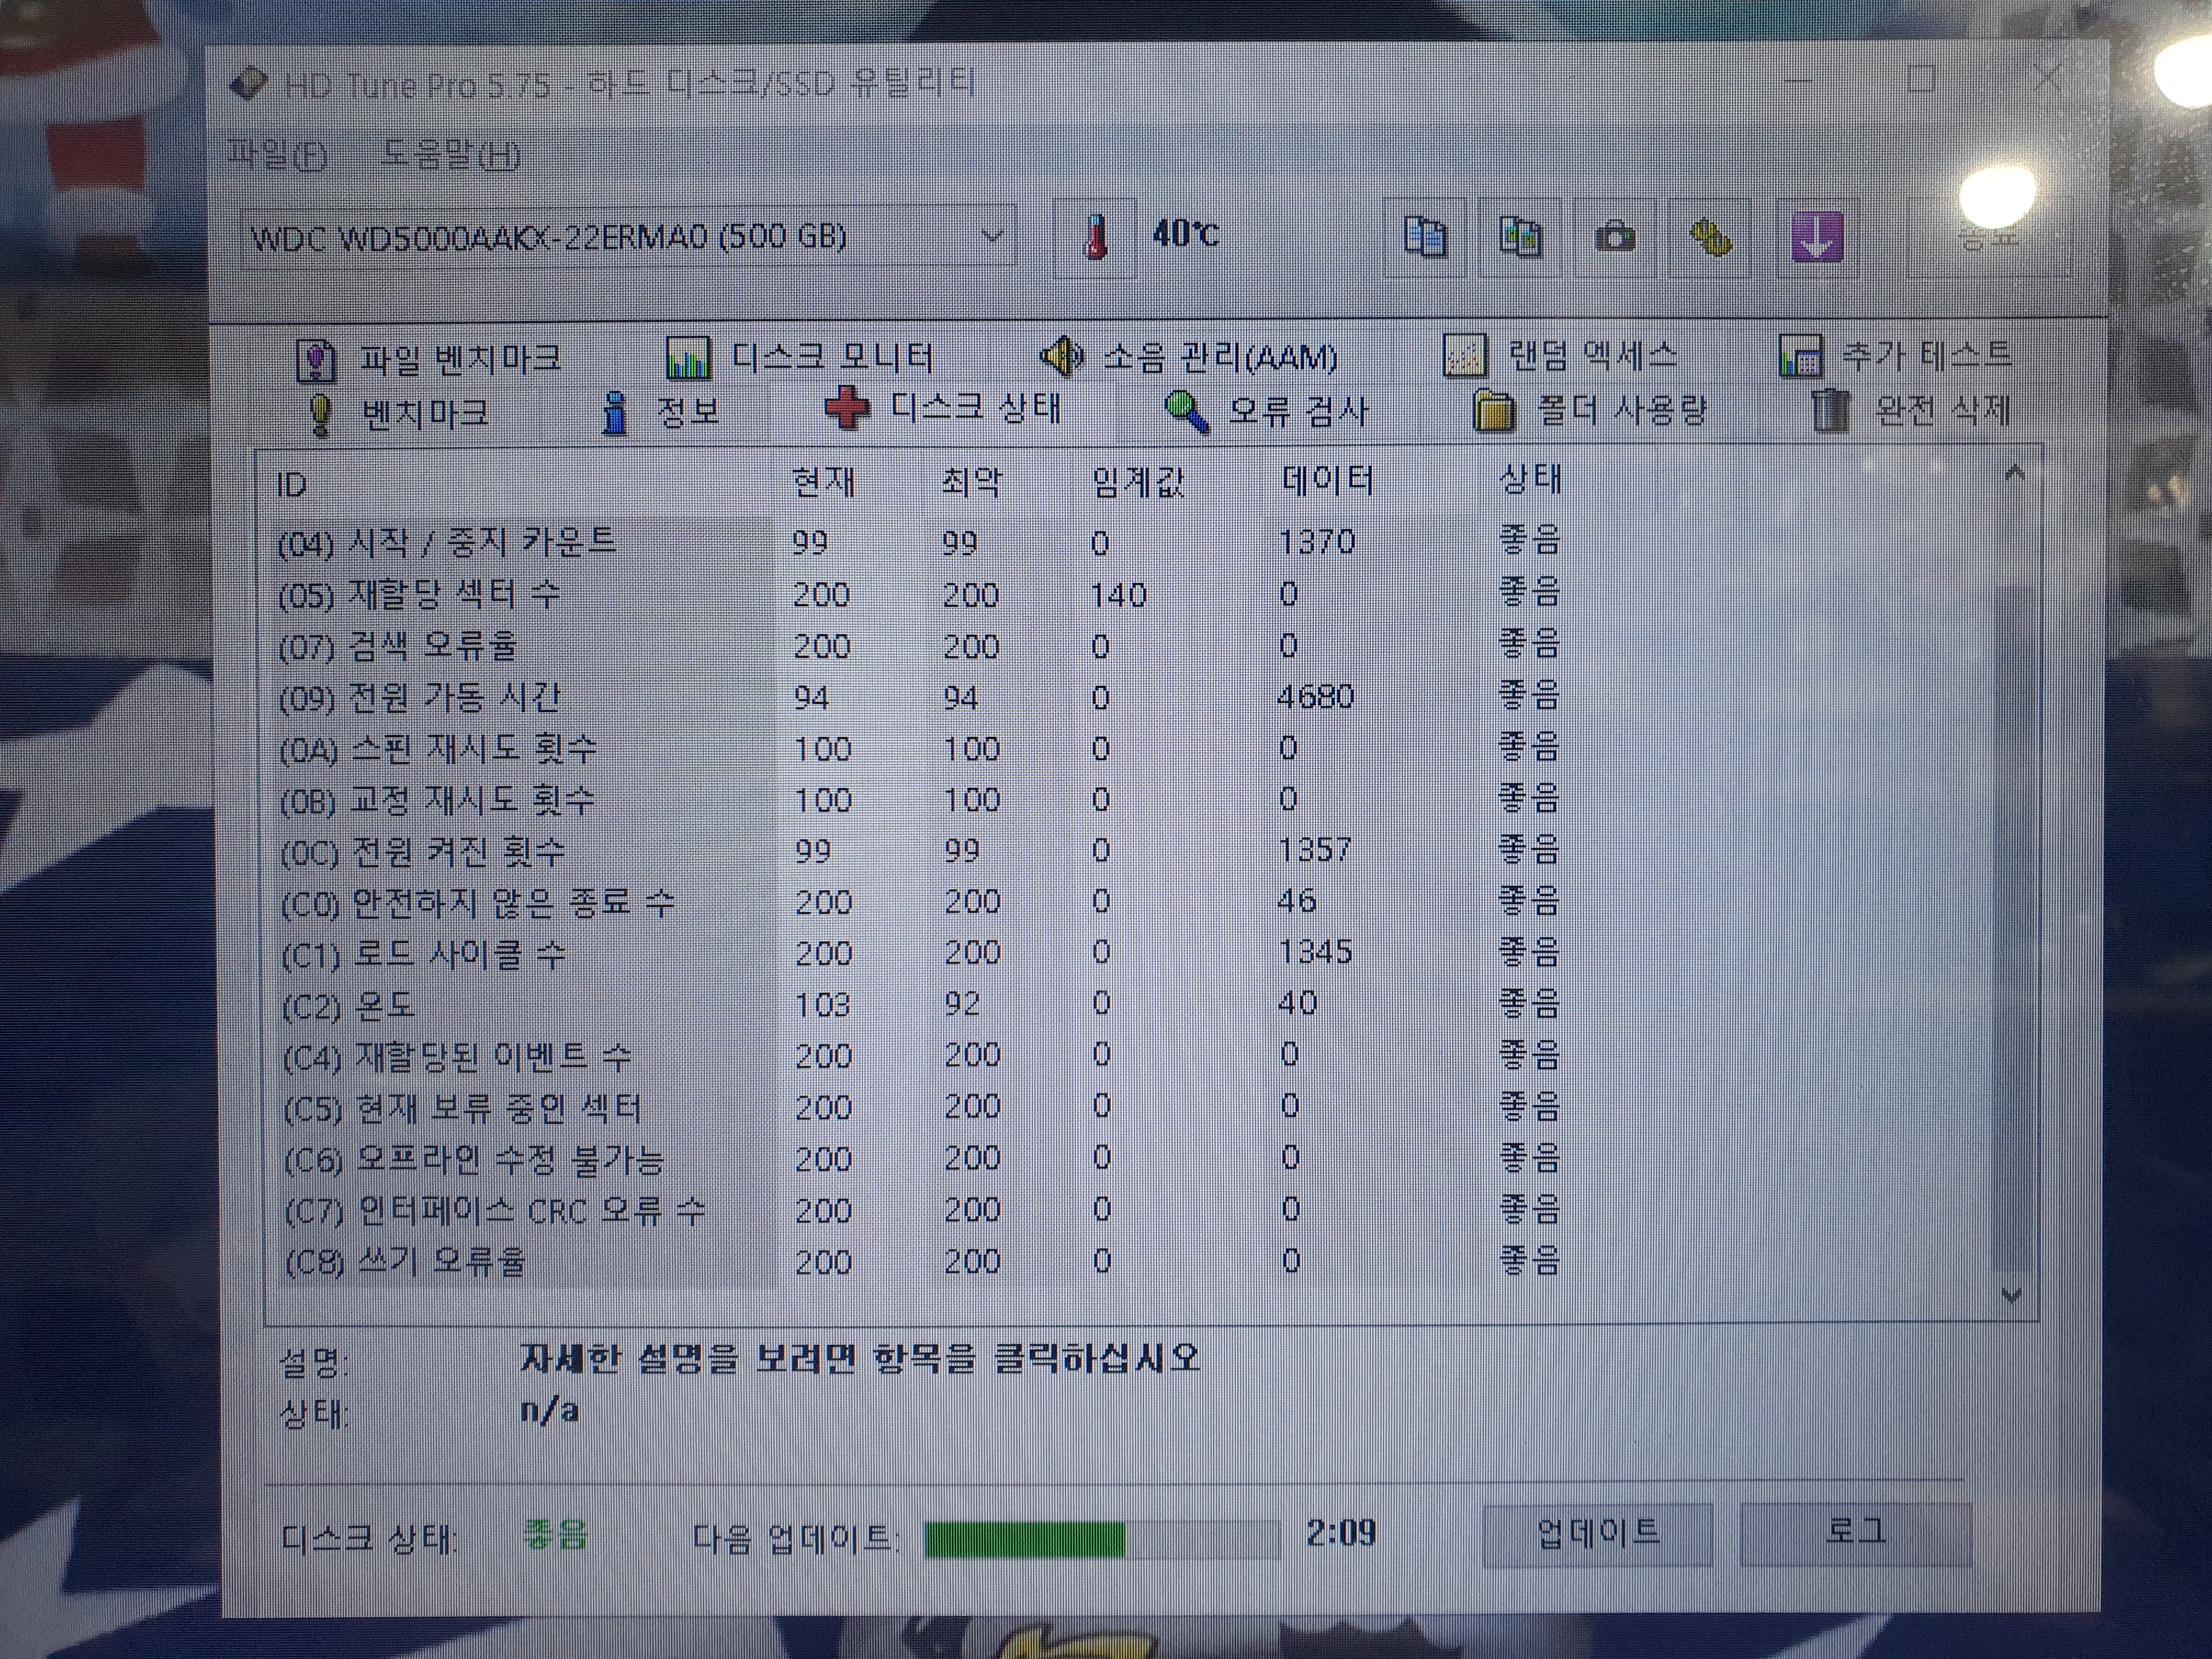Select the (07) 검색 오류율 row
The width and height of the screenshot is (2212, 1659).
pos(1130,646)
